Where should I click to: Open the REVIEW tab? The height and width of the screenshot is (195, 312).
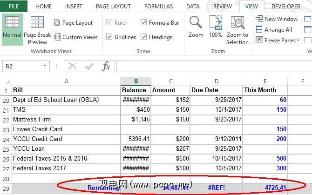[x=223, y=7]
